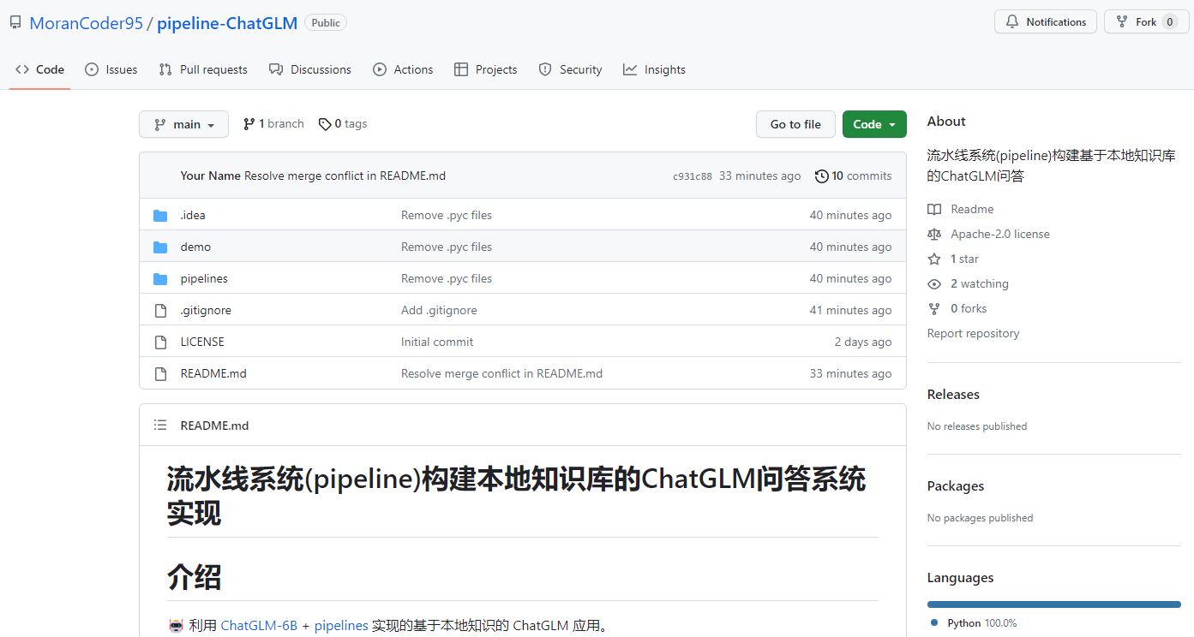Screen dimensions: 1194x637
Task: Click the commit history clock icon
Action: (821, 176)
